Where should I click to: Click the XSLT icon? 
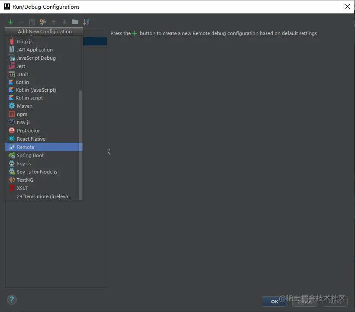(x=12, y=188)
